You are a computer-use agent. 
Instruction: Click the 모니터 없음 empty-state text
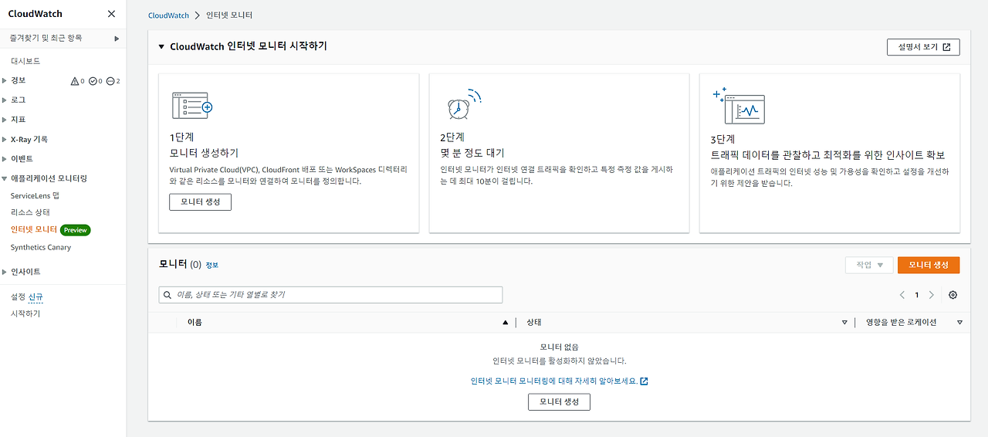(559, 347)
